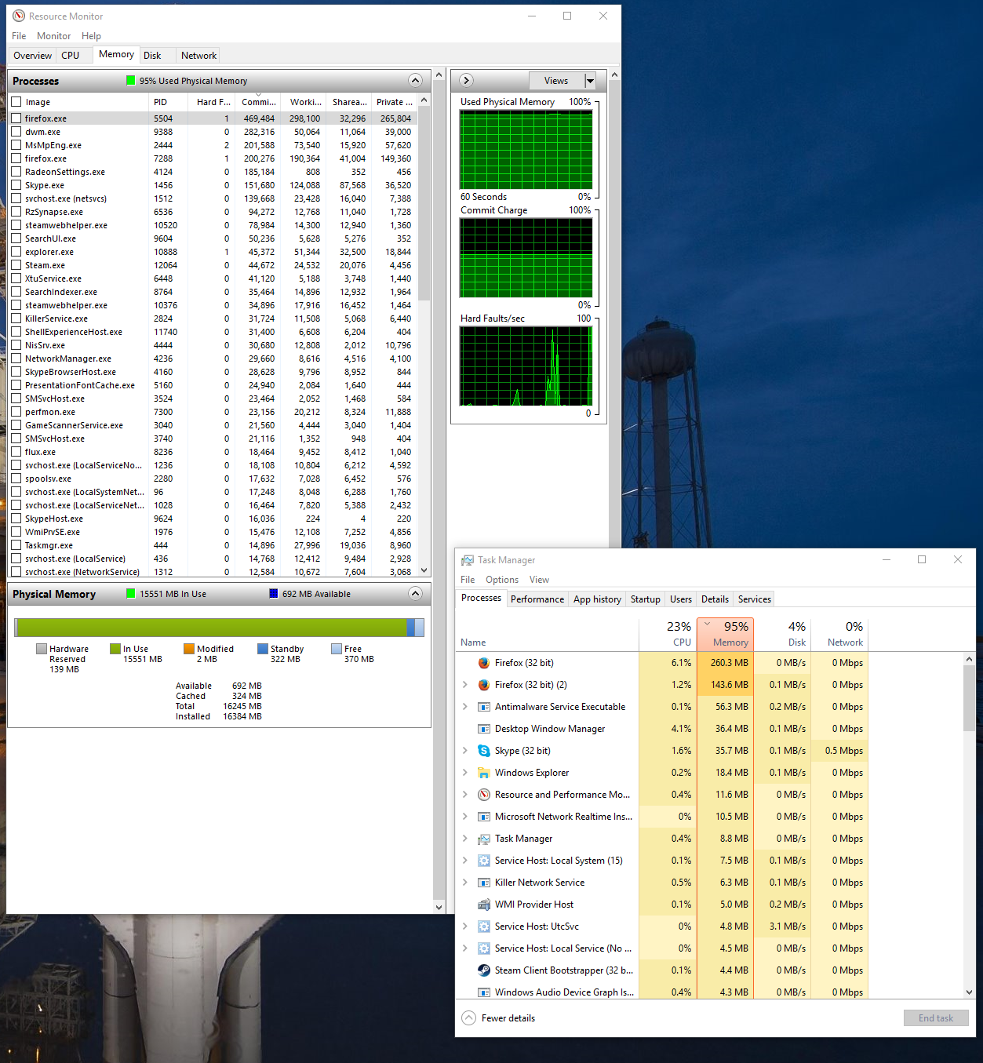Screen dimensions: 983x1063
Task: Click the Desktop Window Manager icon
Action: click(484, 729)
